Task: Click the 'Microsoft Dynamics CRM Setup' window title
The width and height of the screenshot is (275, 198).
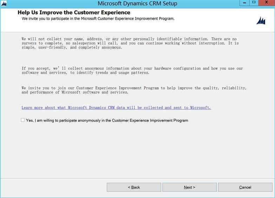Action: tap(137, 4)
